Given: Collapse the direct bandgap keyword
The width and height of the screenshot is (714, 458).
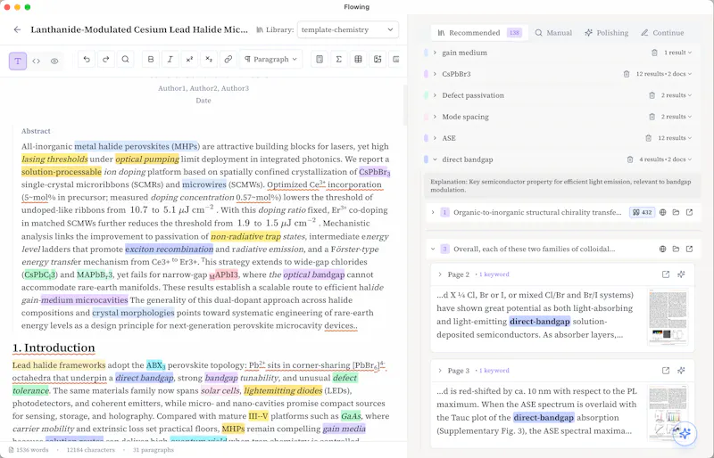Looking at the screenshot, I should tap(435, 159).
